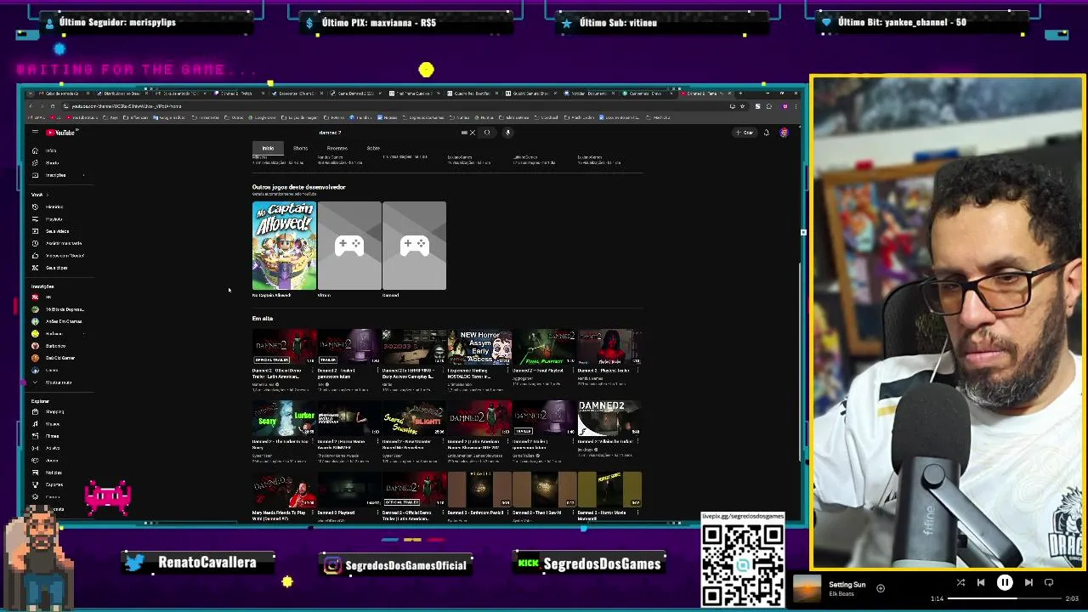Open Filmes under Explorar
The image size is (1088, 612).
52,436
